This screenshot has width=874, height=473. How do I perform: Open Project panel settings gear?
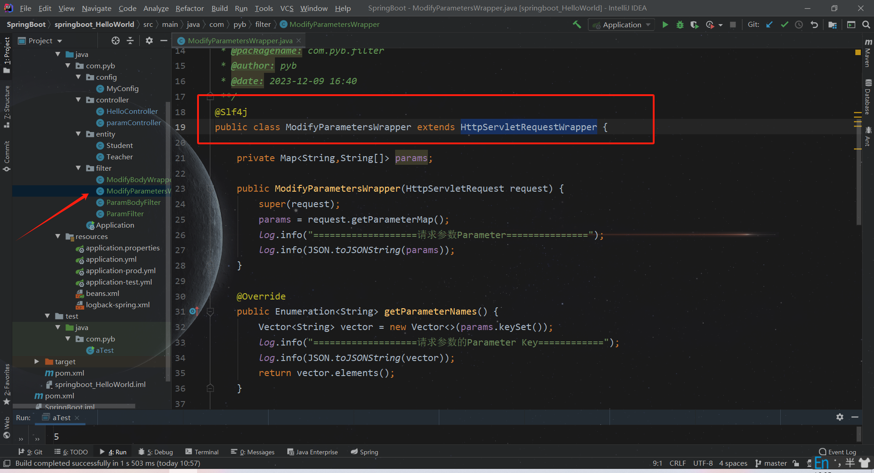[x=149, y=41]
